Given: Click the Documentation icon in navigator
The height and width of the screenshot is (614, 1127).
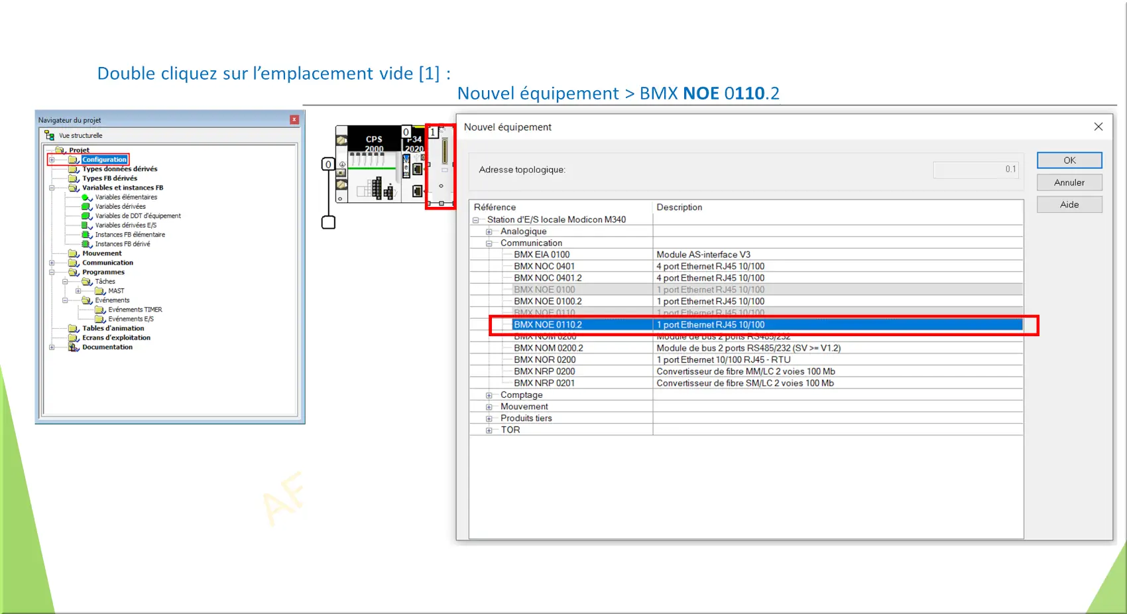Looking at the screenshot, I should 74,347.
